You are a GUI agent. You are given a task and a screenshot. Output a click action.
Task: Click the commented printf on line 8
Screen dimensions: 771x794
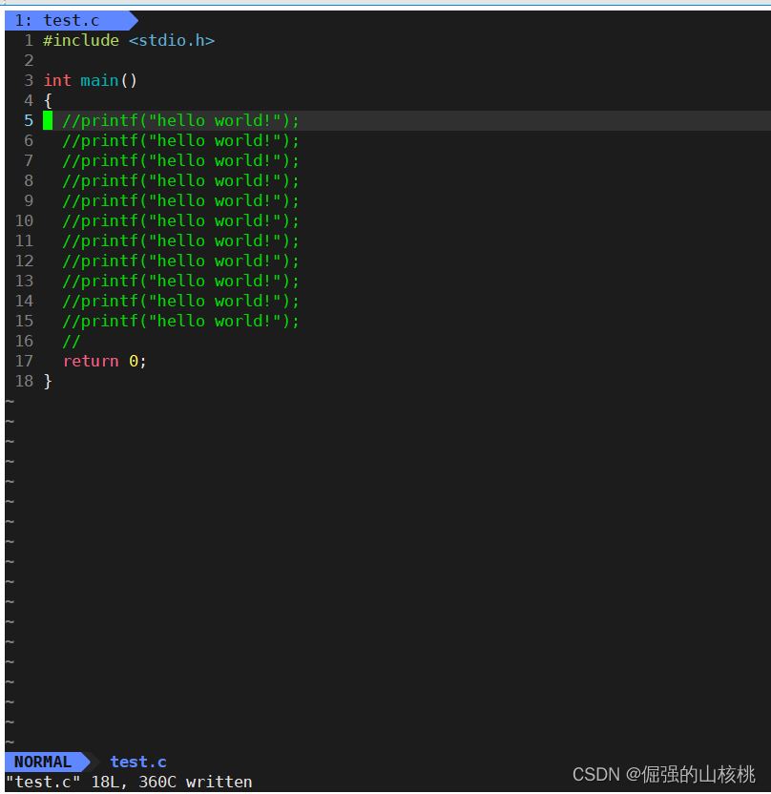[x=180, y=180]
